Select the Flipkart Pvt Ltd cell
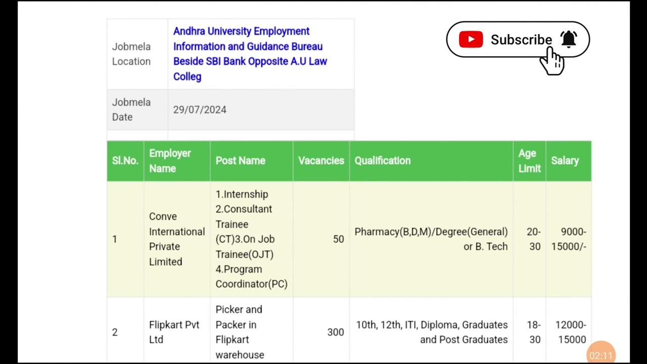Screen dimensions: 647x364 tap(174, 332)
